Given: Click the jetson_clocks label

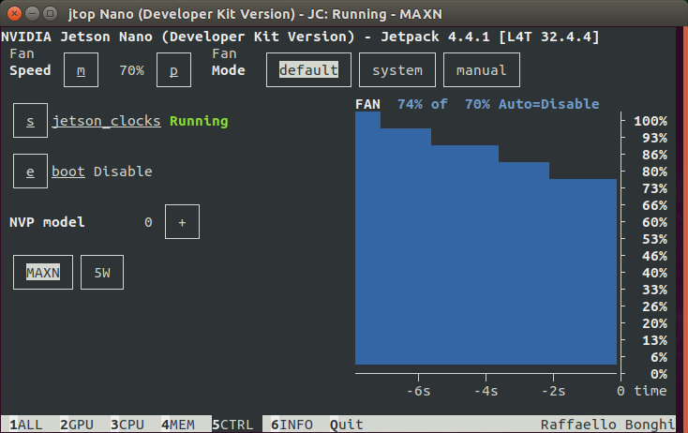Looking at the screenshot, I should coord(106,121).
